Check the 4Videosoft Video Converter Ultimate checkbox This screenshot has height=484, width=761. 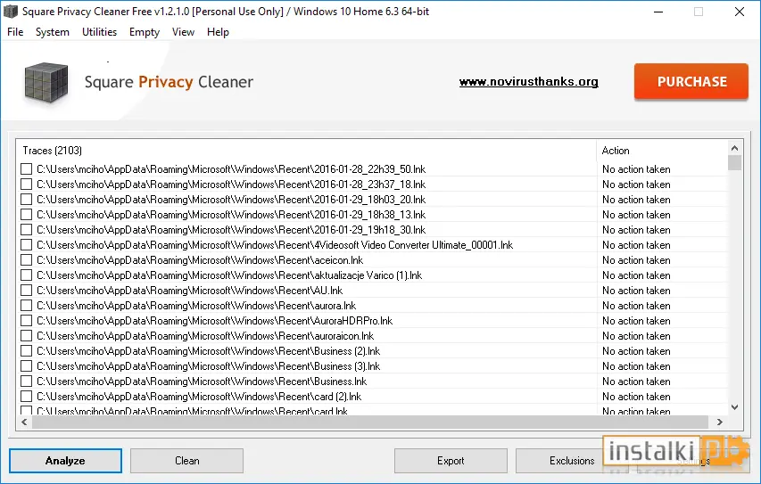click(x=26, y=245)
